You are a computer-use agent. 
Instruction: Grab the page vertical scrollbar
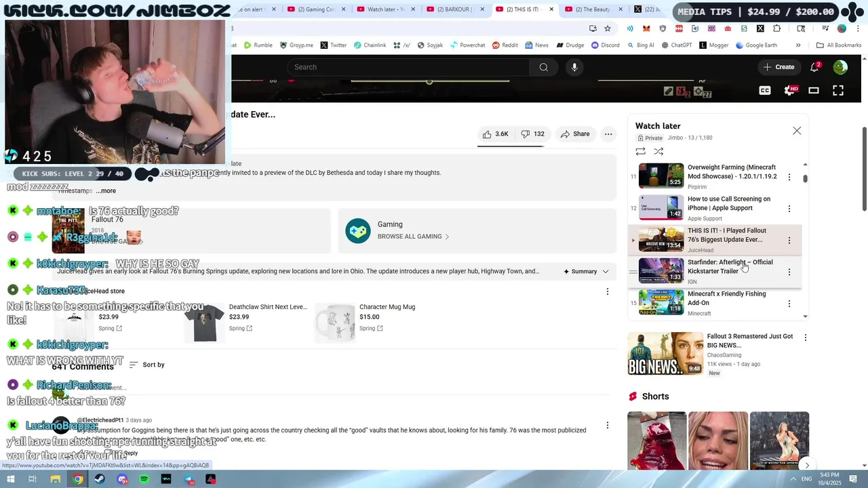click(x=864, y=169)
